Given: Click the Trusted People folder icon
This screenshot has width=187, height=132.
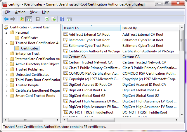Looking at the screenshot, I should pos(12,85).
